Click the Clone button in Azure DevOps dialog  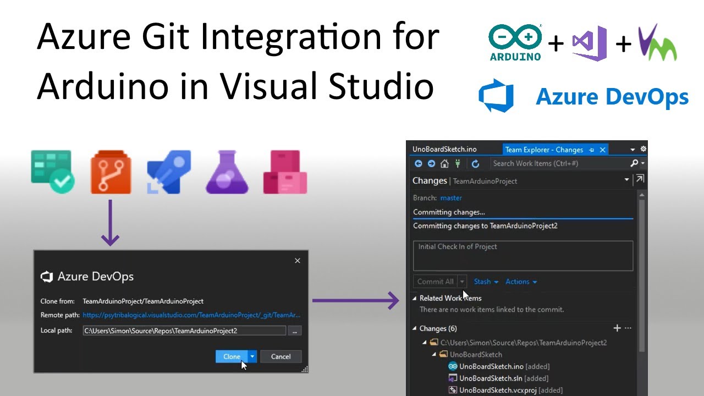coord(231,356)
